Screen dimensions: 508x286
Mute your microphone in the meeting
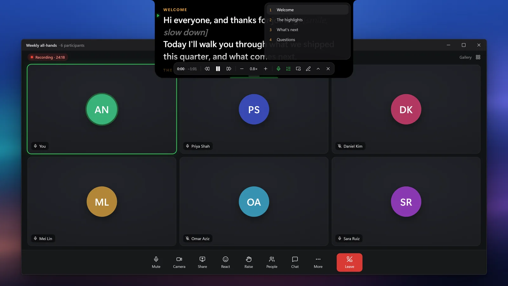[x=156, y=262]
